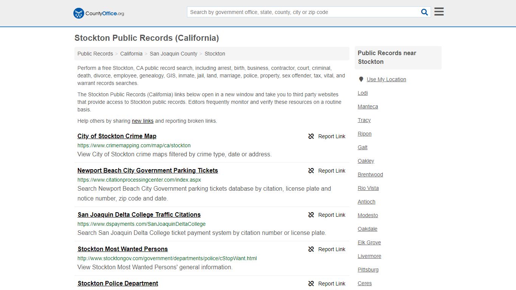
Task: Go to California breadcrumb
Action: (131, 54)
